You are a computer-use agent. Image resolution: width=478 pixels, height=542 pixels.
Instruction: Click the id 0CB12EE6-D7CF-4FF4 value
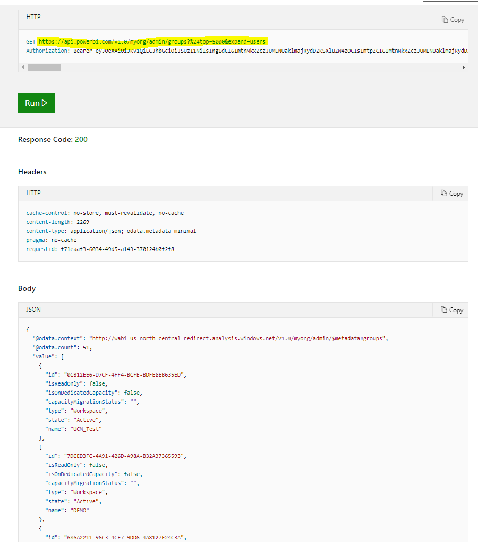(x=124, y=374)
